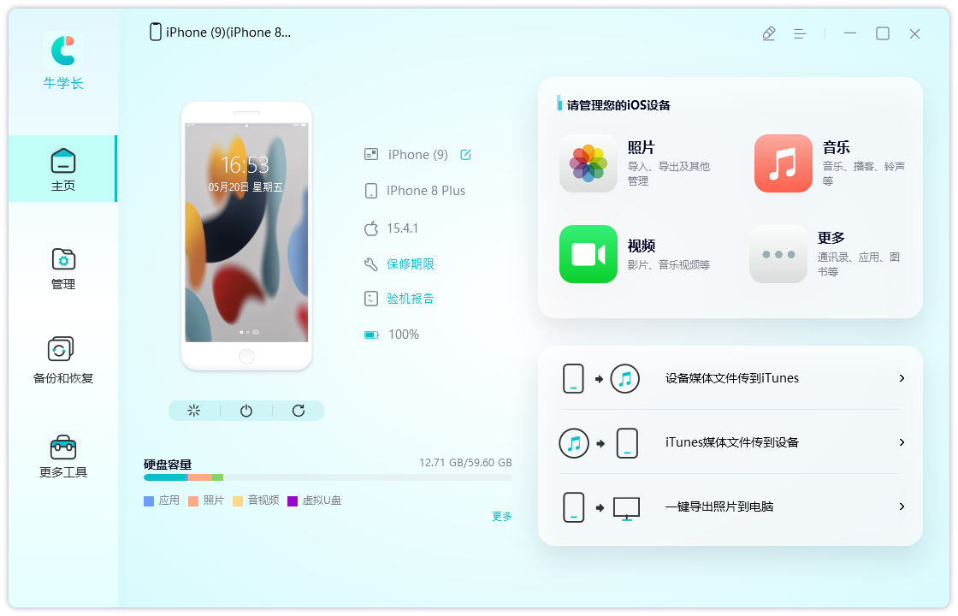The image size is (958, 616).
Task: Click the feedback pencil icon in titlebar
Action: pyautogui.click(x=768, y=33)
